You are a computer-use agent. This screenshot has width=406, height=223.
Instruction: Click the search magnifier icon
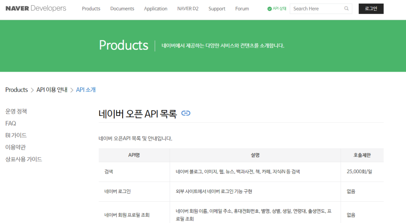(347, 9)
